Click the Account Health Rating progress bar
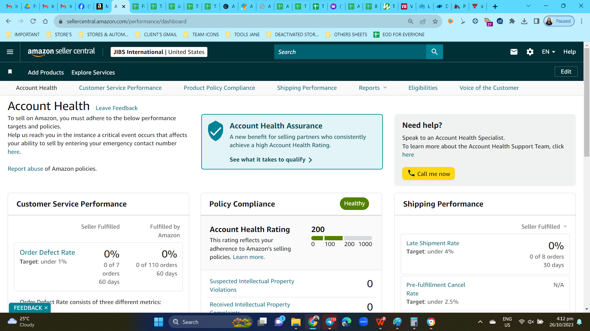 [x=341, y=238]
